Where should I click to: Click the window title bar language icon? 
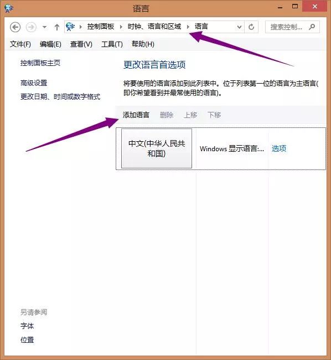point(9,8)
